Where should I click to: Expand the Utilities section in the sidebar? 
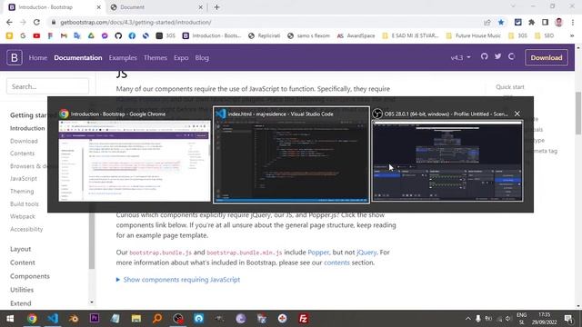(x=22, y=290)
